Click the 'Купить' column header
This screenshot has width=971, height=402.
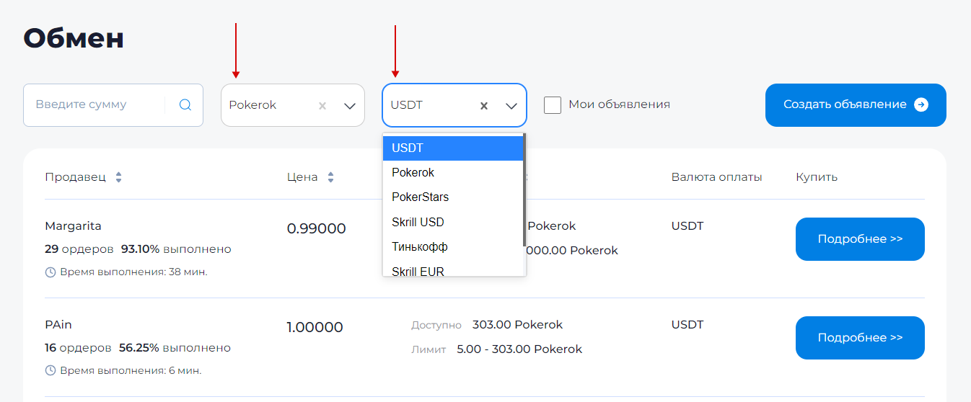click(817, 177)
